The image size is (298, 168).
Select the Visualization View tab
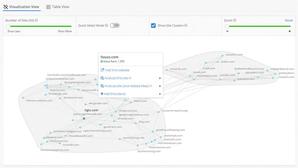22,7
